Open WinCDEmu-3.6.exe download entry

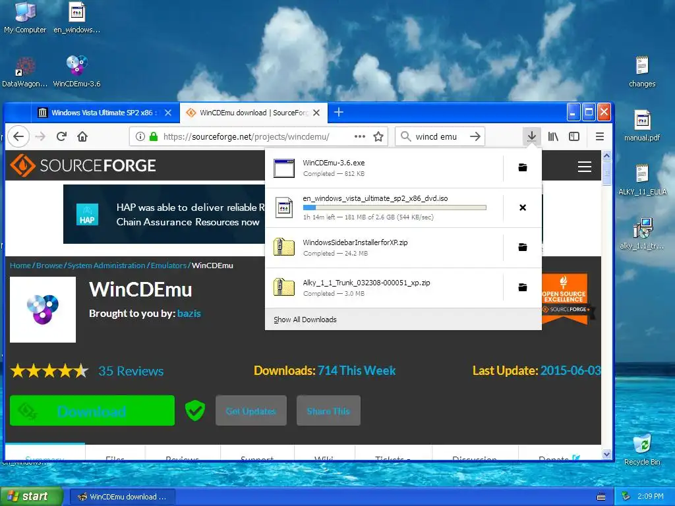[383, 168]
